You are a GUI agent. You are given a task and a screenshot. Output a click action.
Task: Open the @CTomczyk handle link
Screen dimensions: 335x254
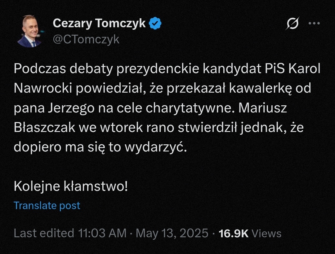pyautogui.click(x=86, y=39)
